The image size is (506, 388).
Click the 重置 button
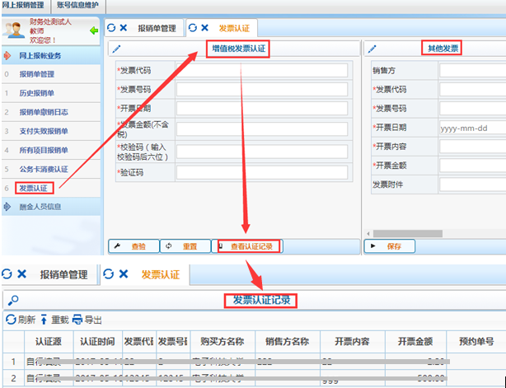point(185,246)
